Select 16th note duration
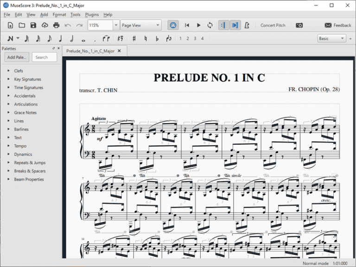Image resolution: width=356 pixels, height=267 pixels. point(38,38)
